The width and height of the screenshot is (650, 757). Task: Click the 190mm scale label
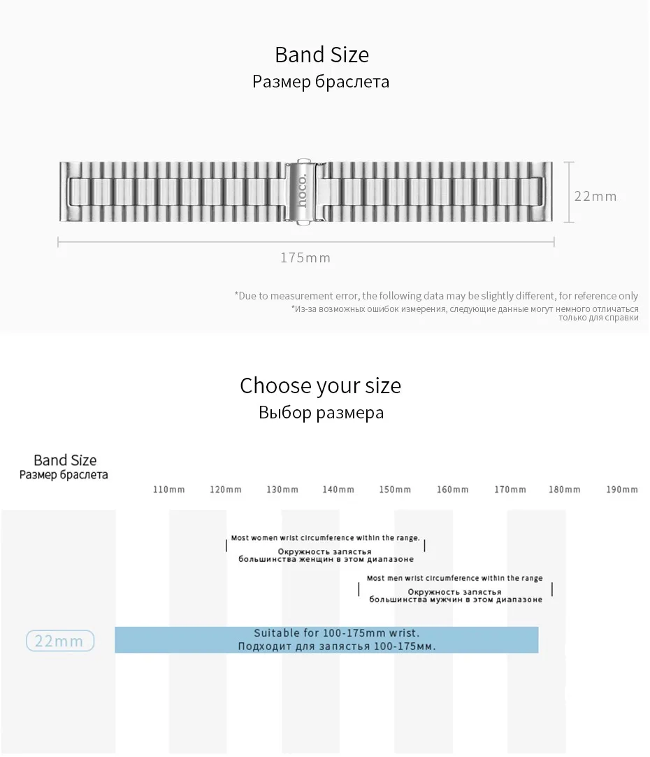[x=622, y=490]
